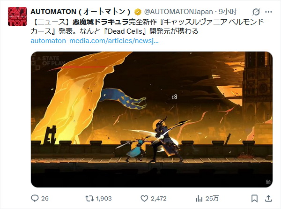Click the AUTOMATON (オートマトン) display name
281x209 pixels.
pos(81,12)
